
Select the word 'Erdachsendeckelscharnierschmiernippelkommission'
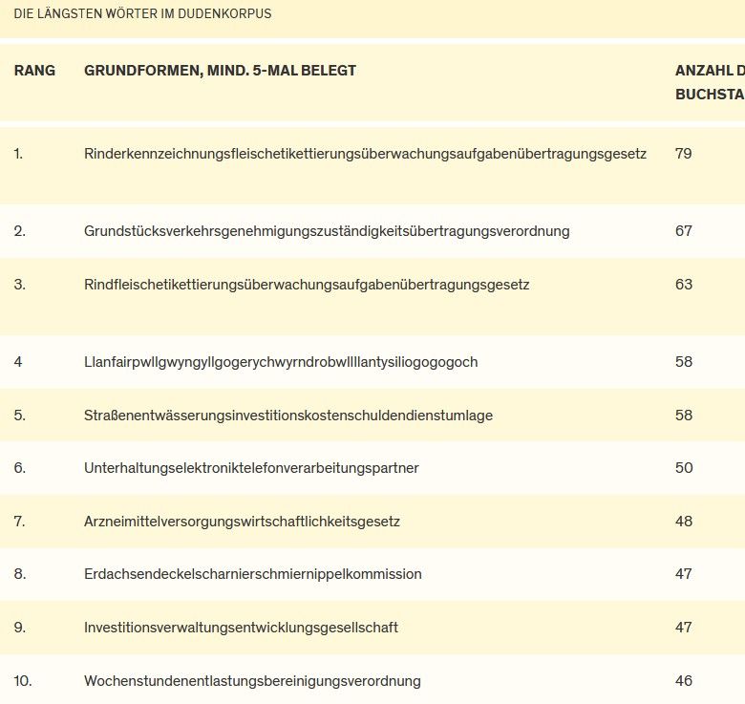(253, 574)
